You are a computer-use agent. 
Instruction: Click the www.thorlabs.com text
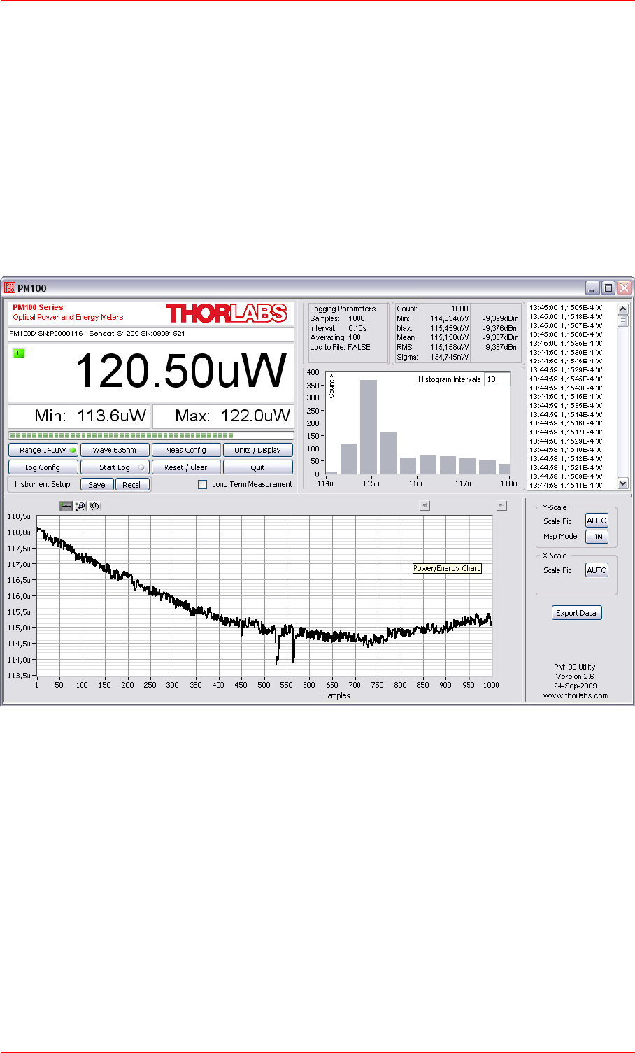click(576, 695)
